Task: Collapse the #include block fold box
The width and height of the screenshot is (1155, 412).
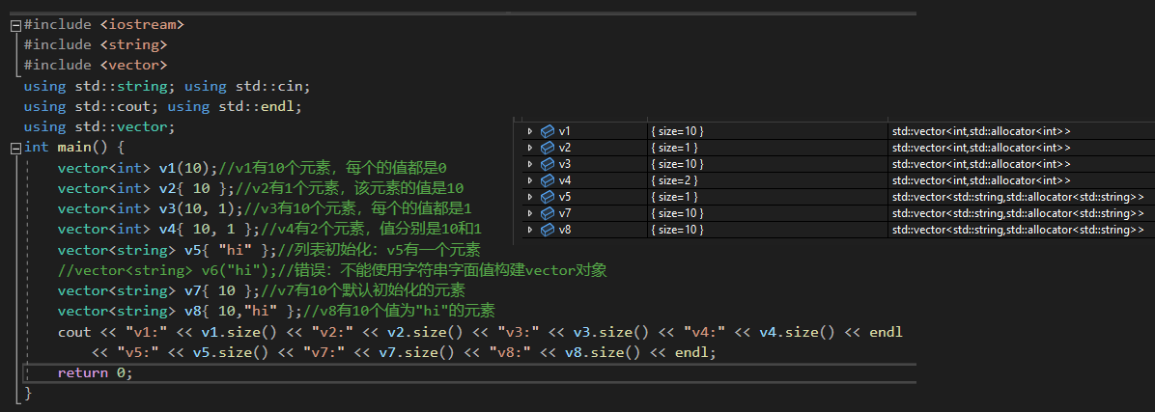Action: (14, 24)
